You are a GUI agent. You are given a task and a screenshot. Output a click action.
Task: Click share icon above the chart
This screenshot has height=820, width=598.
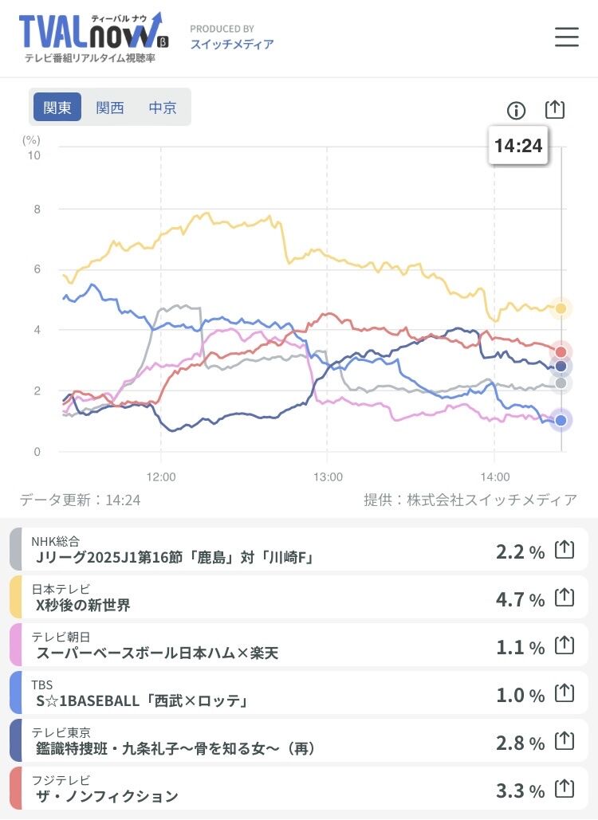[554, 110]
